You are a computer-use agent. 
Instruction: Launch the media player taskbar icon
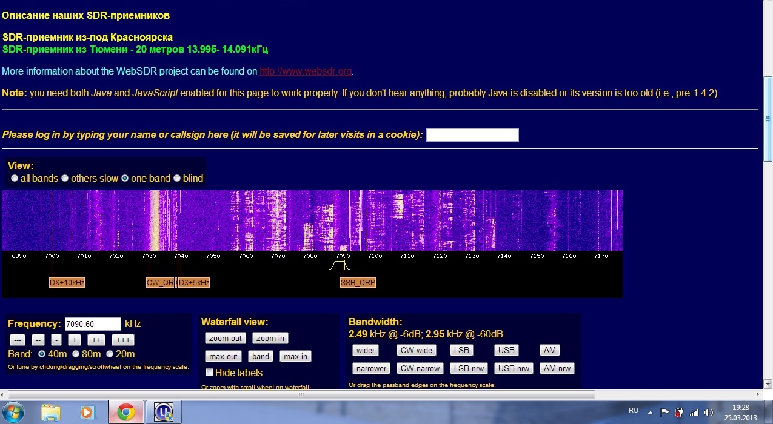coord(88,412)
